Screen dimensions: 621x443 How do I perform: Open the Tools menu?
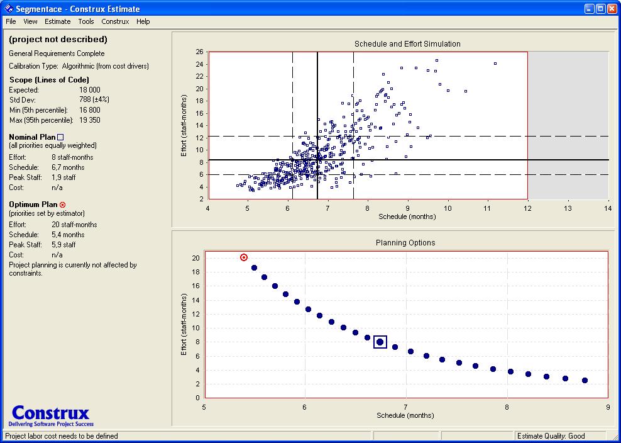point(86,21)
